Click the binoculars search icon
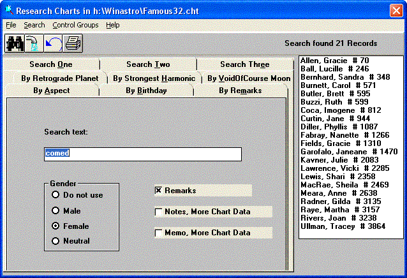The image size is (407, 278). [x=14, y=43]
